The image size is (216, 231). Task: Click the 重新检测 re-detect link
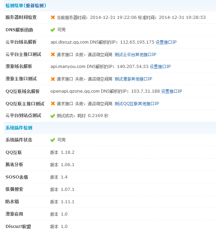tap(35, 5)
